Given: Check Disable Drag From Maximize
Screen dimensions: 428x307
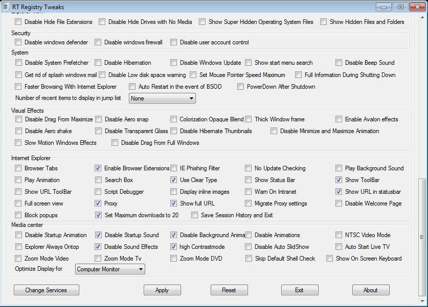Looking at the screenshot, I should pyautogui.click(x=18, y=119).
